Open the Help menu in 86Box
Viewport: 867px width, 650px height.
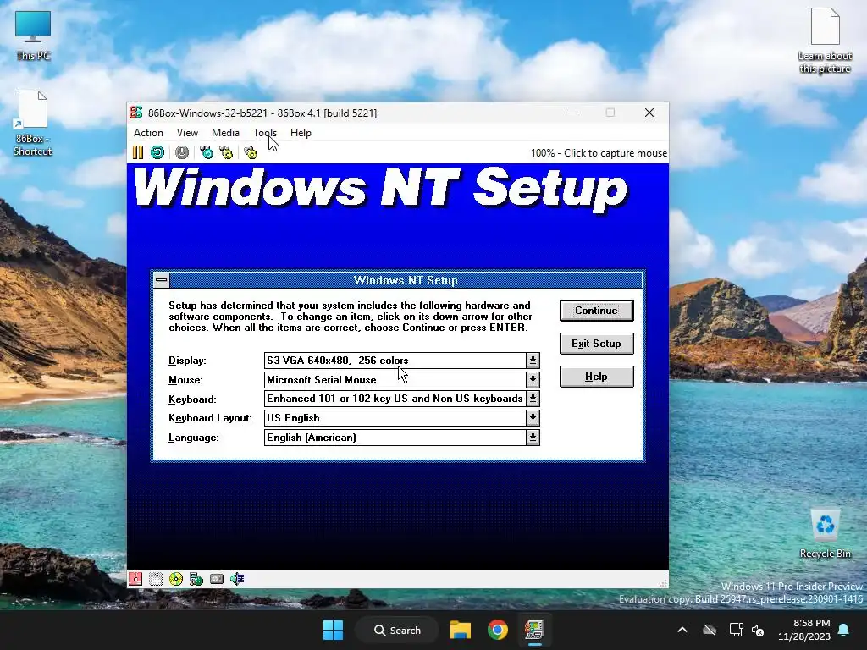(301, 133)
